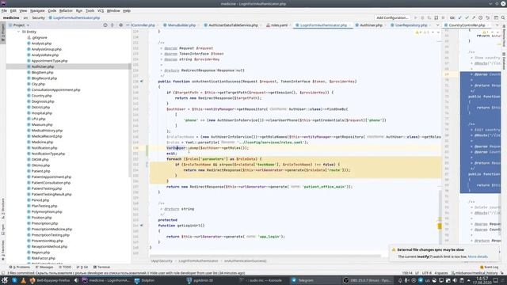
Task: Open the Tools menu
Action: tap(90, 10)
